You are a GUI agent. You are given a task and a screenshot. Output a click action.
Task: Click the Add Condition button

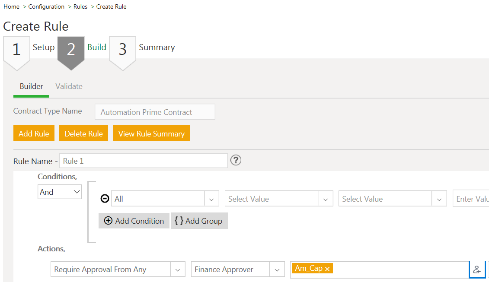[x=134, y=221]
